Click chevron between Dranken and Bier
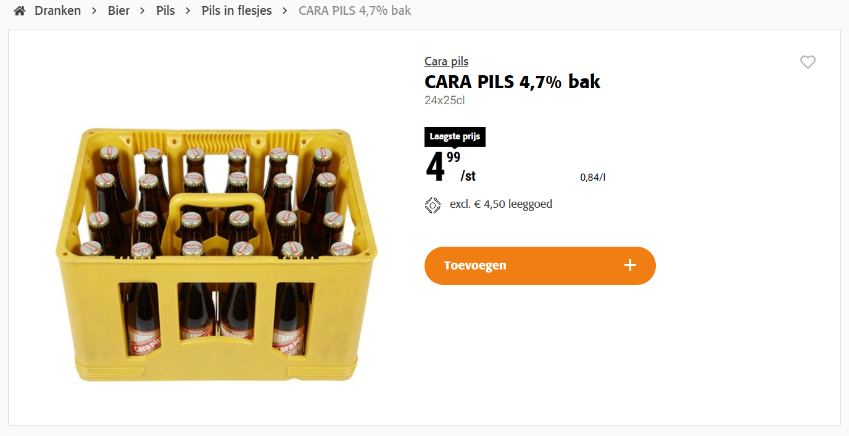Image resolution: width=849 pixels, height=436 pixels. click(94, 11)
